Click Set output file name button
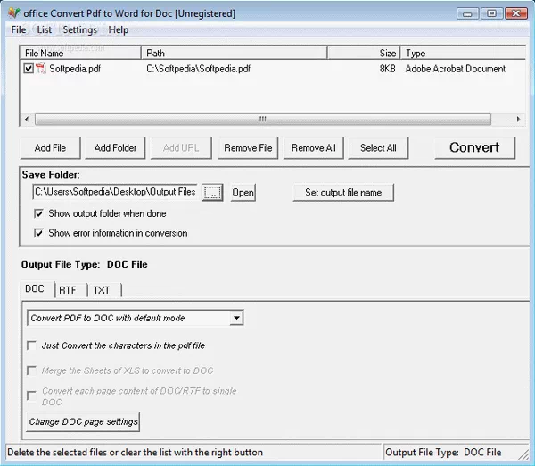This screenshot has width=535, height=466. (343, 192)
